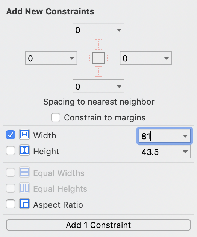Screen dimensions: 197x237
Task: Expand the Width value dropdown arrow
Action: 185,136
